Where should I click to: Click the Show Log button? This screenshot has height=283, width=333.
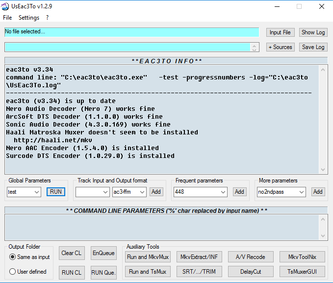313,32
